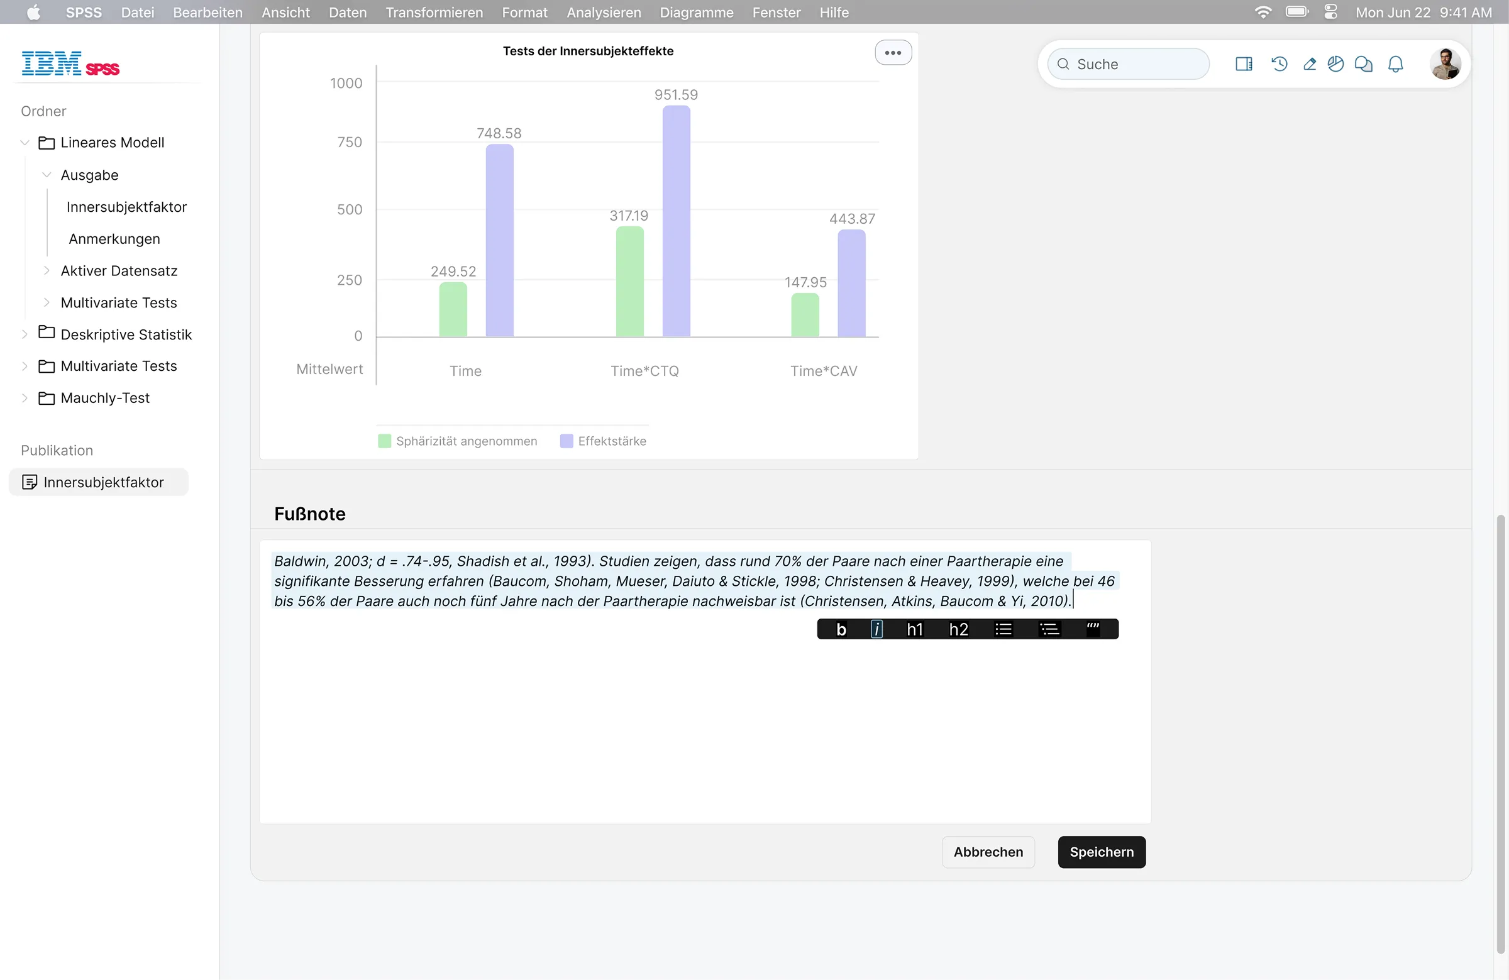Apply block quote formatting

(1093, 629)
